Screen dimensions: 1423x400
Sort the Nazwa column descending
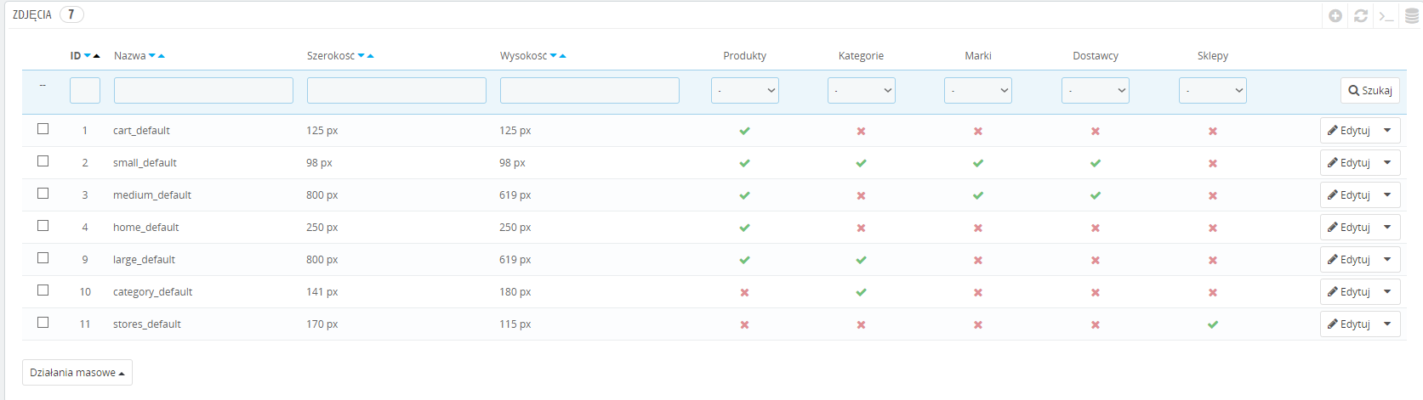152,56
